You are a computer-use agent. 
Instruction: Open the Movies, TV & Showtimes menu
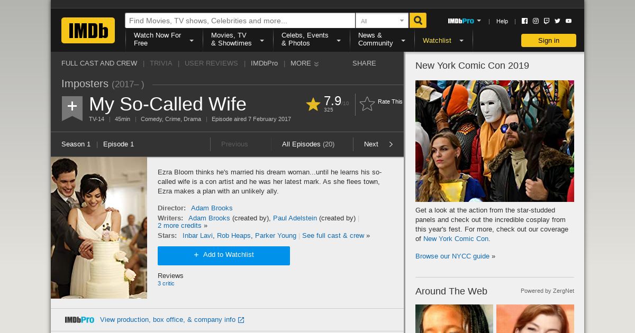click(x=238, y=40)
